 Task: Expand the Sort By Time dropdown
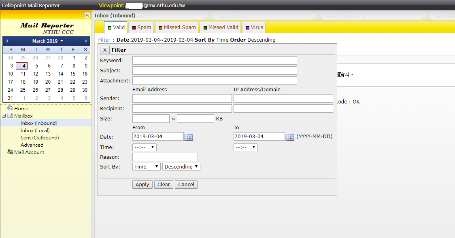click(x=146, y=167)
